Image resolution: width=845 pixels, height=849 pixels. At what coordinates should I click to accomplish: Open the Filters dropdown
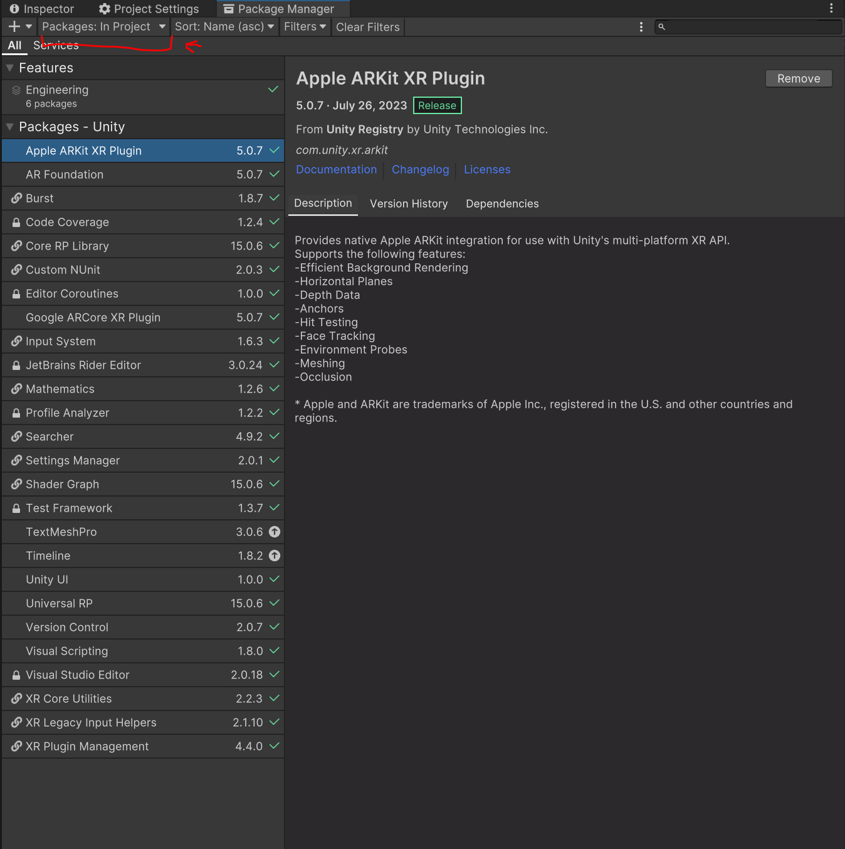click(305, 26)
